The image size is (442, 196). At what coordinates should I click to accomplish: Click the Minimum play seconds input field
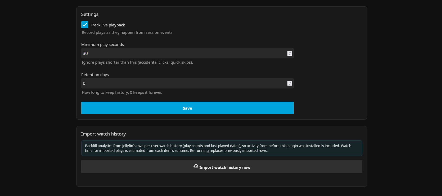point(187,53)
